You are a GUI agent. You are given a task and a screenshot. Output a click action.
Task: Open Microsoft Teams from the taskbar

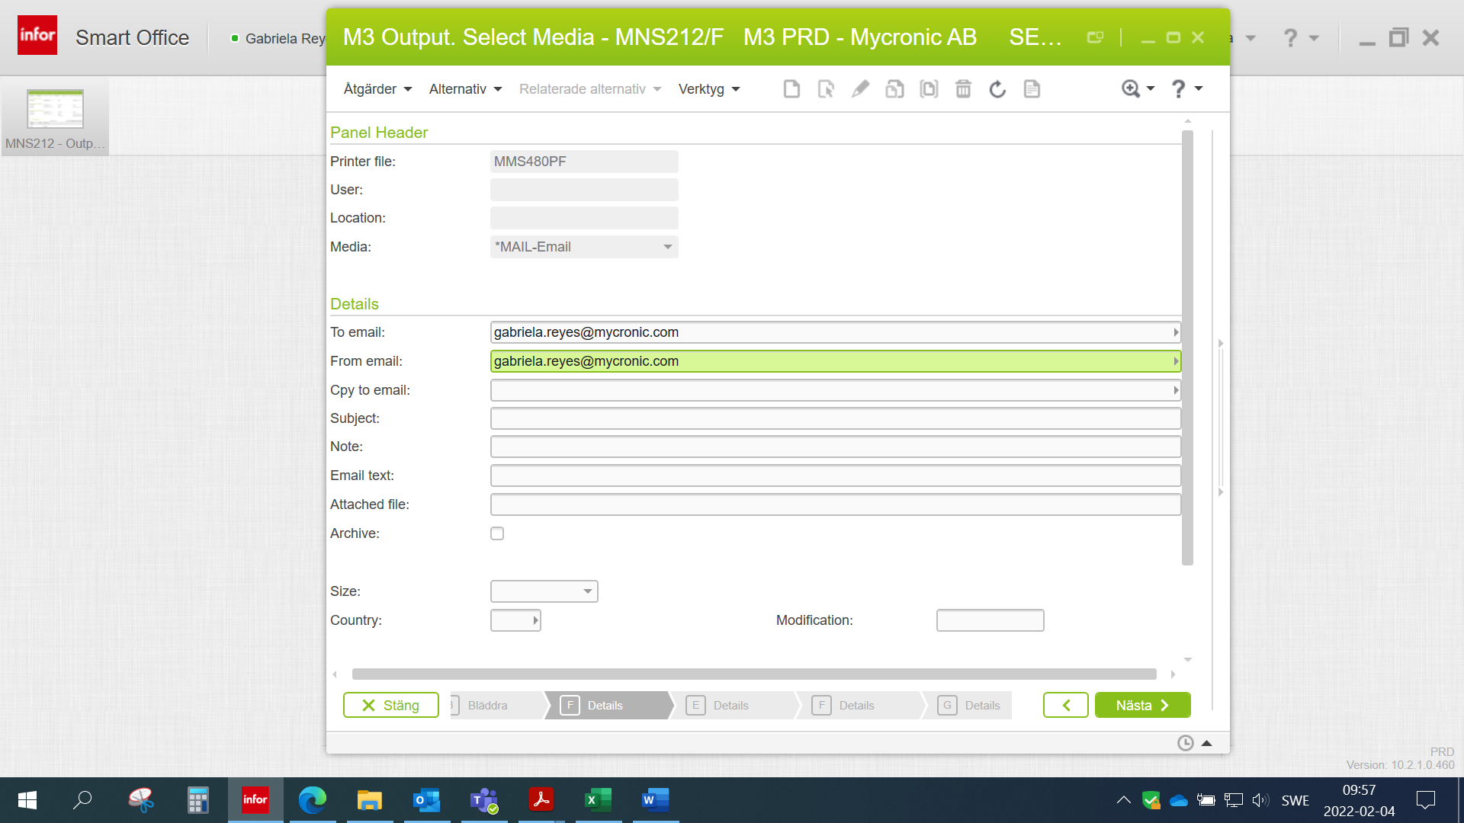[483, 800]
